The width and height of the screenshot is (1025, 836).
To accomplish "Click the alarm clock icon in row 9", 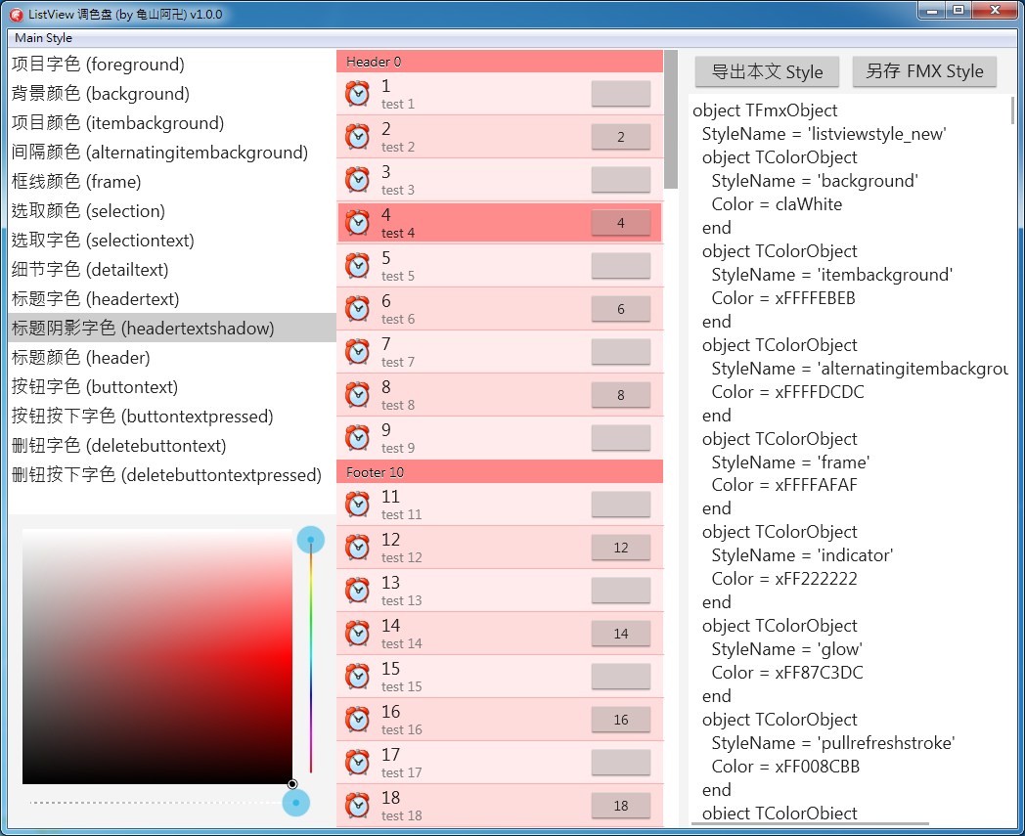I will tap(358, 438).
